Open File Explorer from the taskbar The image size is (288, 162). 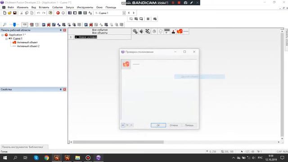[x=78, y=158]
